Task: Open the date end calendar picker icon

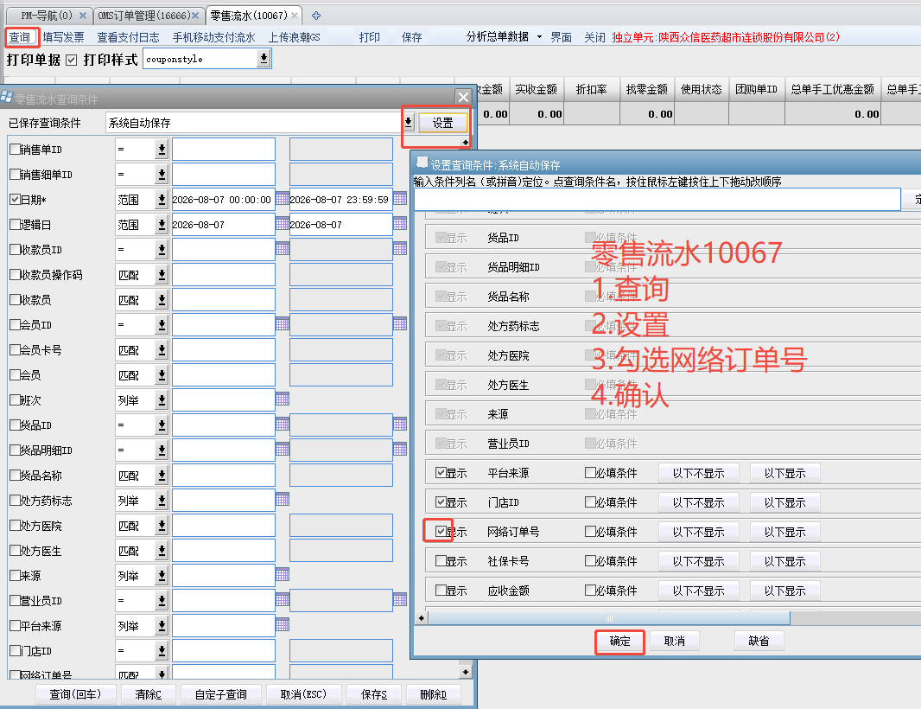Action: pyautogui.click(x=400, y=199)
